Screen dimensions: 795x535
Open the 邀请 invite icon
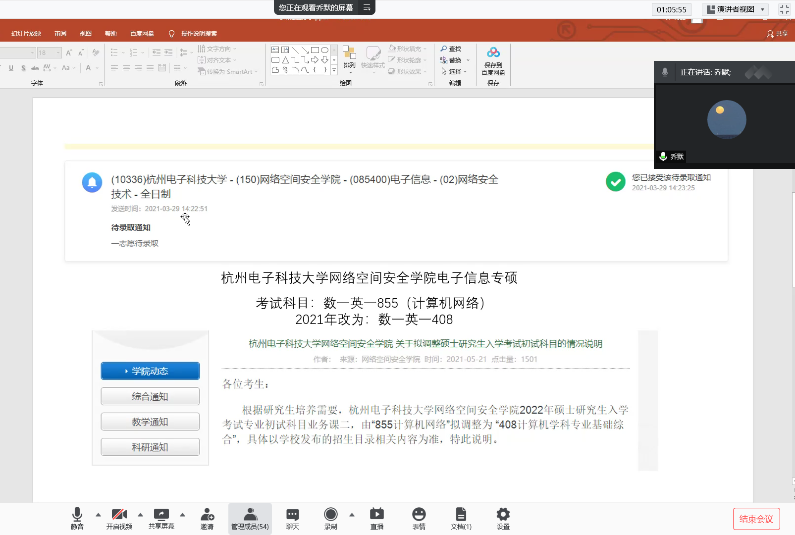(x=207, y=518)
